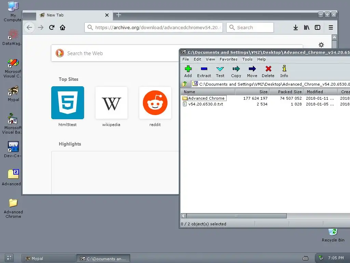Click the taskbar clock 7:05 PM
350x263 pixels.
336,258
